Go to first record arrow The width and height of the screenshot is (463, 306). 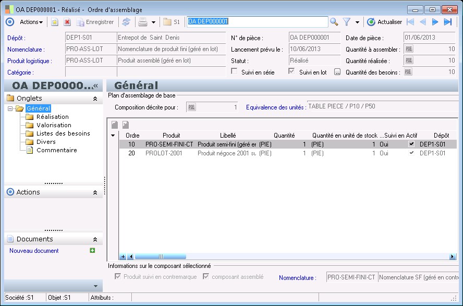pyautogui.click(x=410, y=22)
